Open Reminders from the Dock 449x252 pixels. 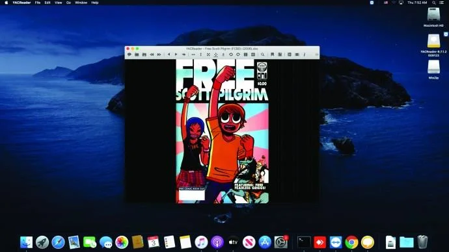(170, 242)
